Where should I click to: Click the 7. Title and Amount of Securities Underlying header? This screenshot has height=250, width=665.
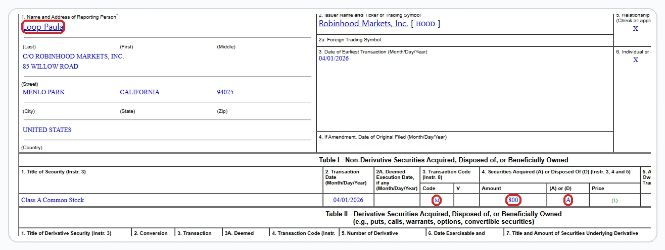pyautogui.click(x=572, y=233)
